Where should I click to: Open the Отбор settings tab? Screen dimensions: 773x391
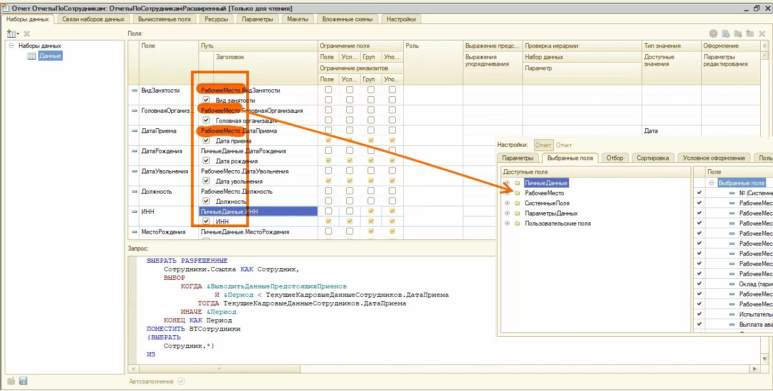pos(615,157)
